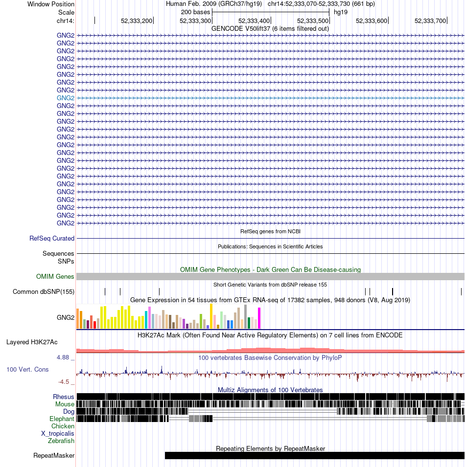Open Multiz Alignments of 100 Vertebrates title
Viewport: 465px width, 467px height.
(270, 390)
